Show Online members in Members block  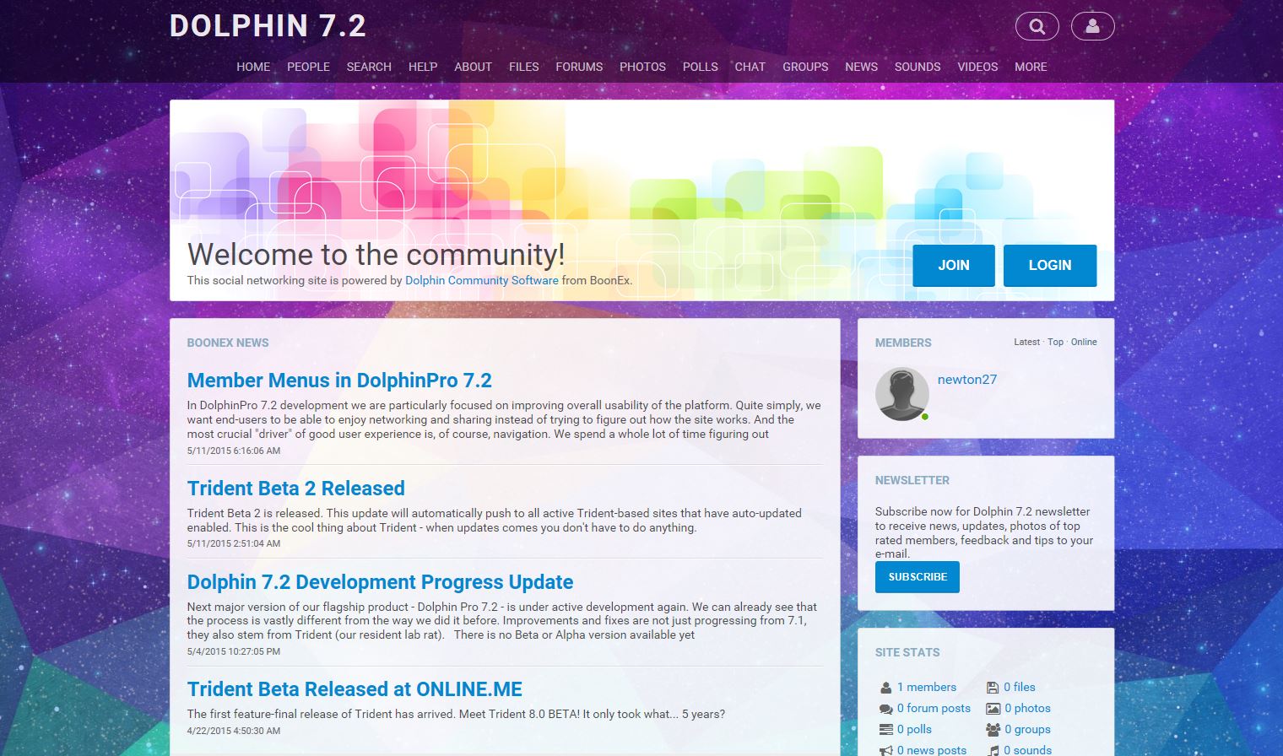pyautogui.click(x=1084, y=343)
